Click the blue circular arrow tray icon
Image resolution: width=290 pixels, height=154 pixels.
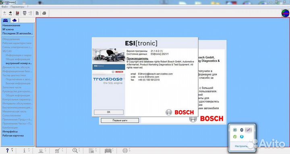click(x=242, y=137)
